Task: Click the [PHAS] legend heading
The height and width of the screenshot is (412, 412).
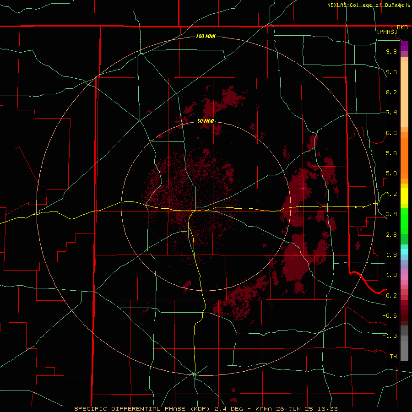Action: [387, 32]
